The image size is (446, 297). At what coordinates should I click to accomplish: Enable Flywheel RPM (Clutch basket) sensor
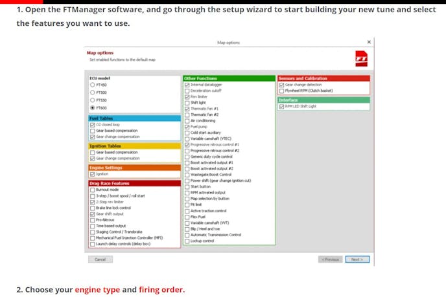click(281, 91)
